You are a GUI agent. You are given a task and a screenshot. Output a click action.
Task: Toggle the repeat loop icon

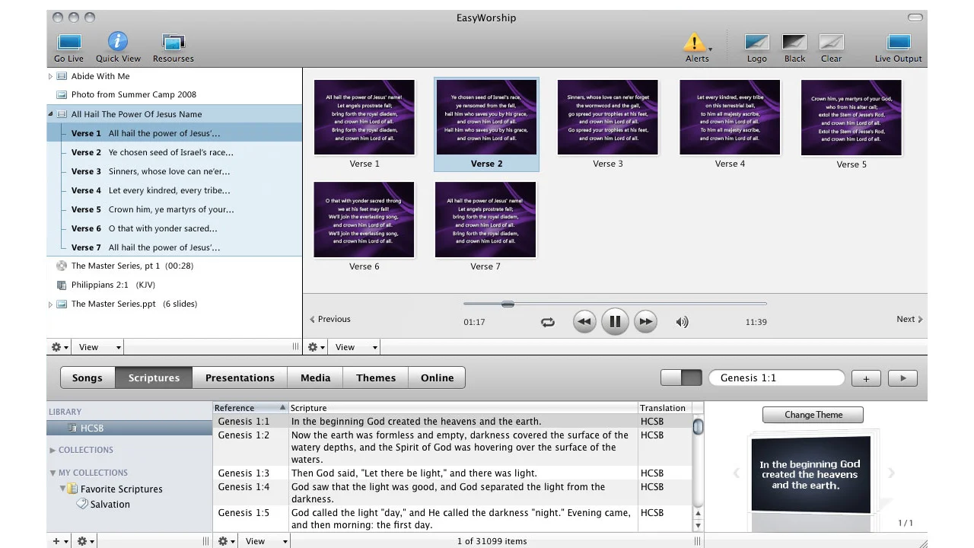[x=548, y=322]
